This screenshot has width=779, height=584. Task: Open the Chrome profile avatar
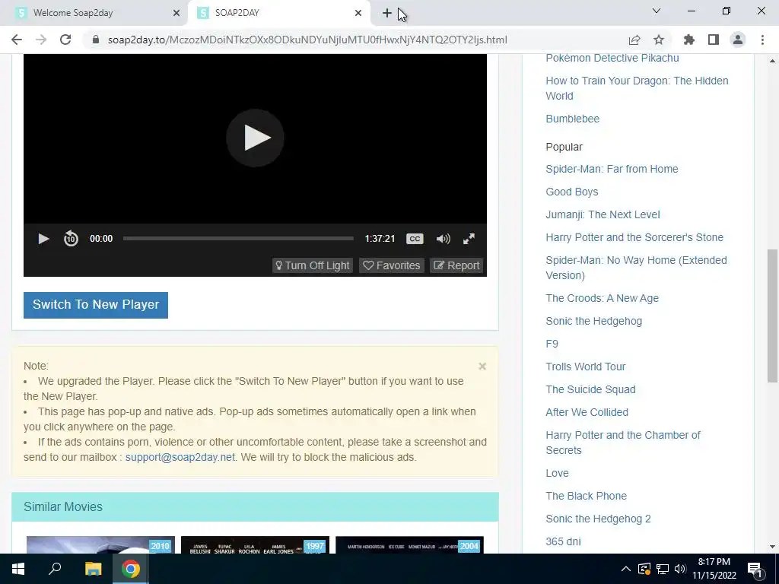738,40
